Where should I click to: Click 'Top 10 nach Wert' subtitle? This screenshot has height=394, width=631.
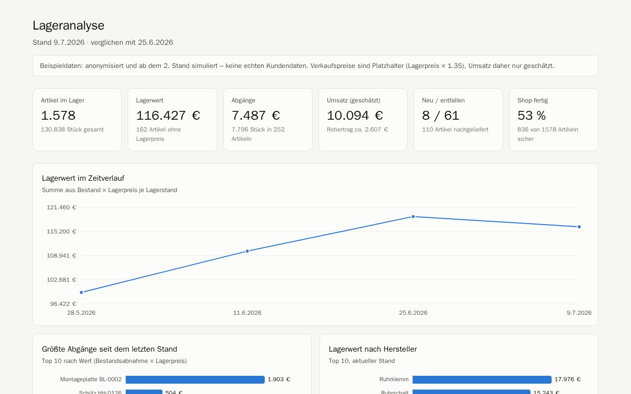114,361
